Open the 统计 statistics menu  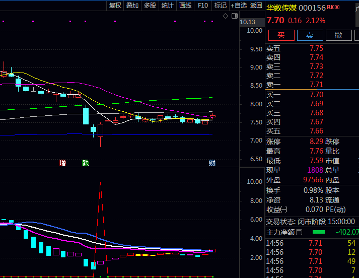(168, 6)
